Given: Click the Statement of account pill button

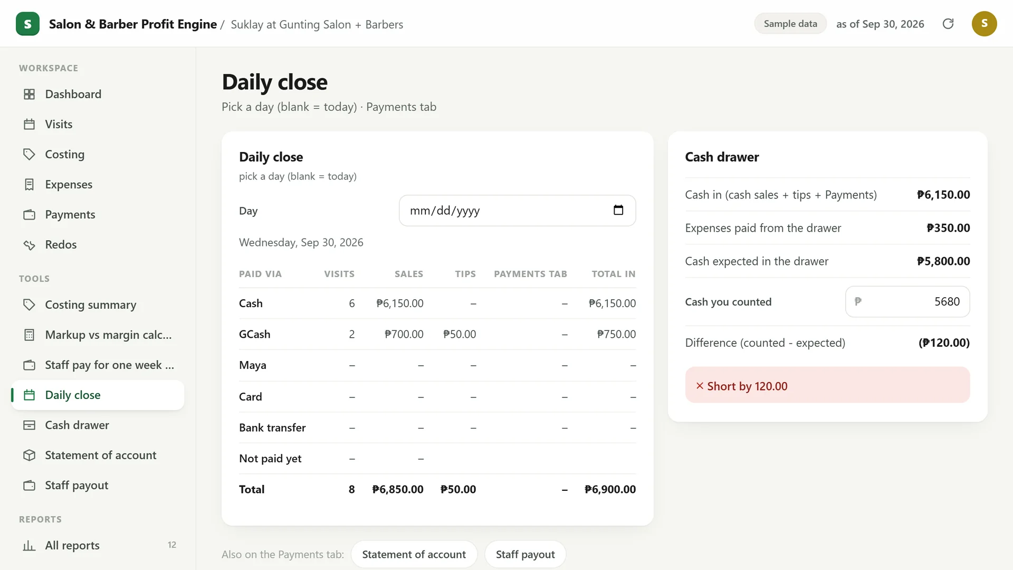Looking at the screenshot, I should 414,554.
